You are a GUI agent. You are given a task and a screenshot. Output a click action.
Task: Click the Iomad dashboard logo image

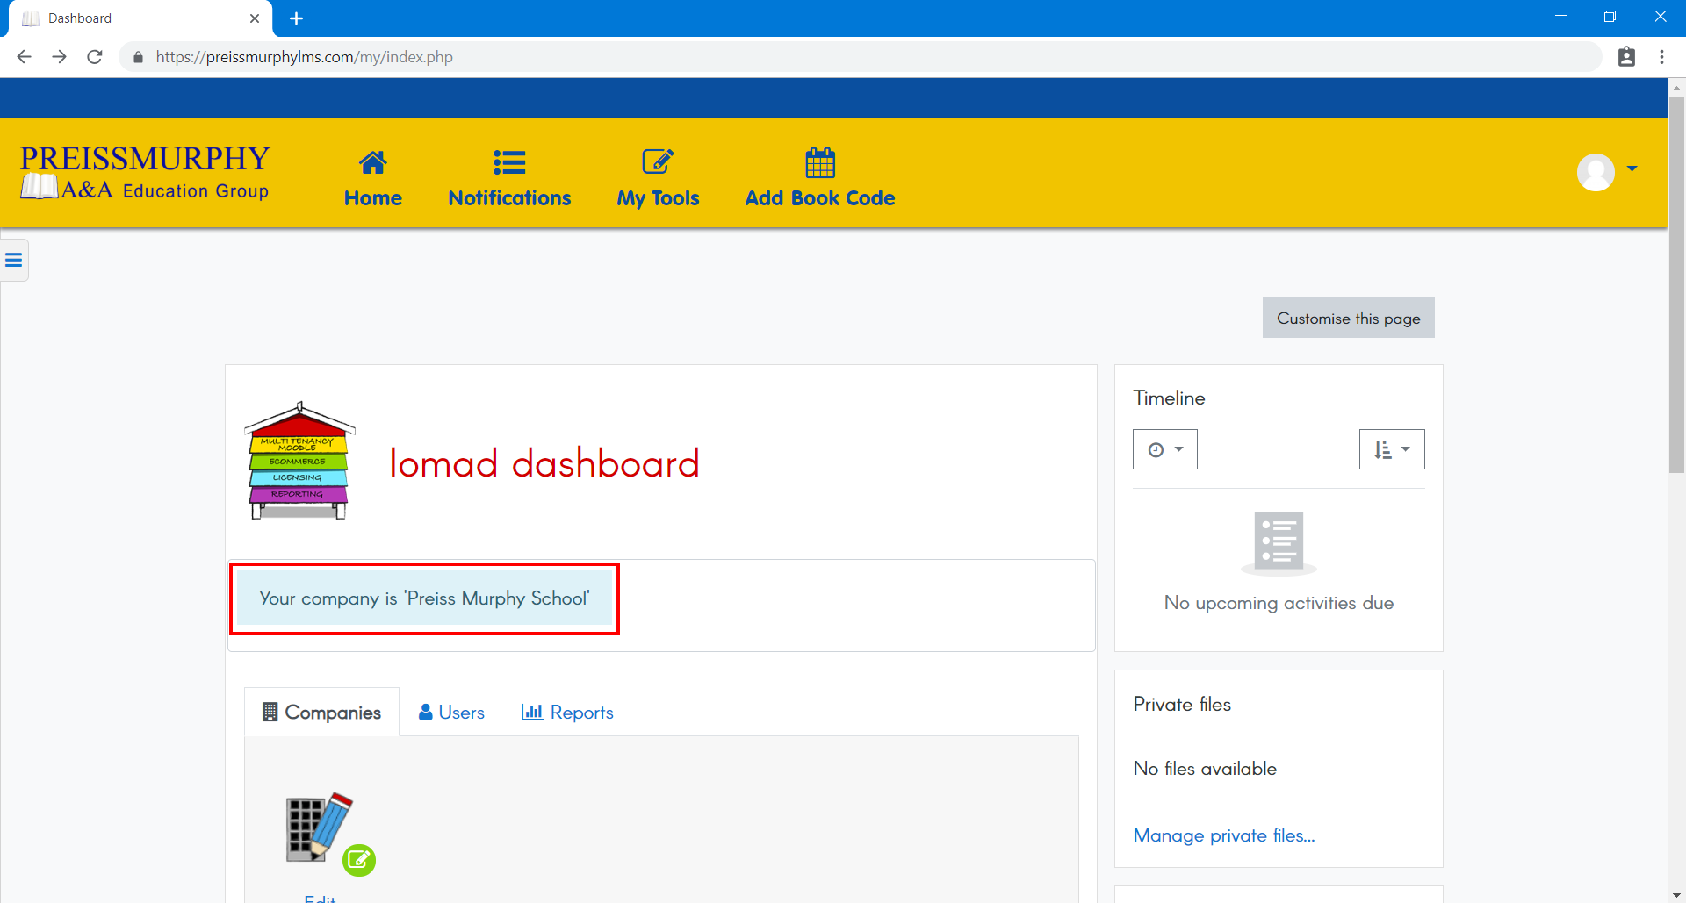[299, 462]
